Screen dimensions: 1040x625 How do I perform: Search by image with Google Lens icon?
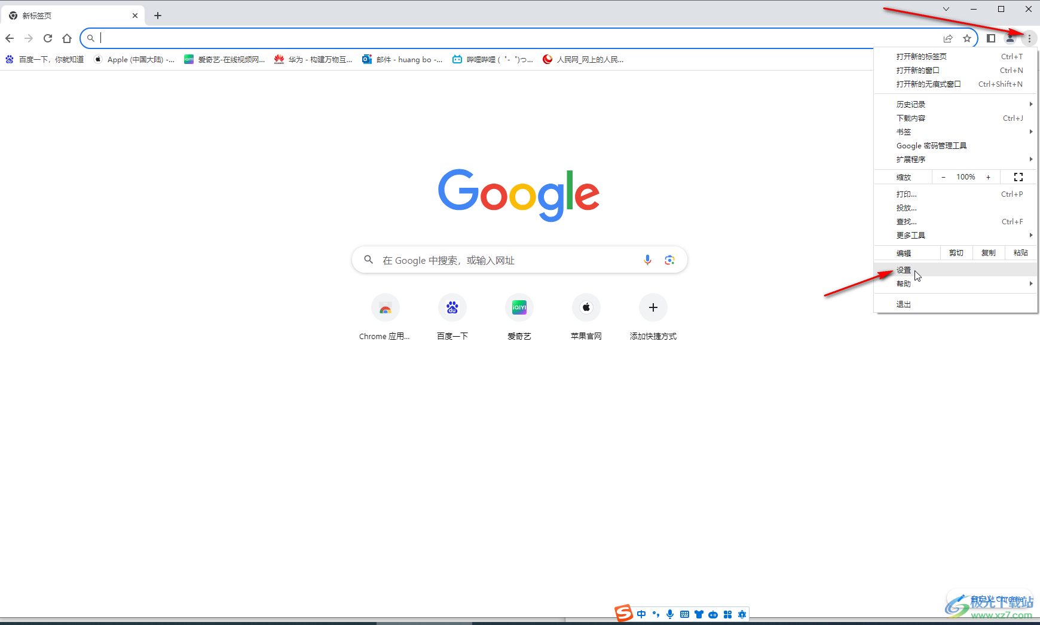pyautogui.click(x=669, y=260)
